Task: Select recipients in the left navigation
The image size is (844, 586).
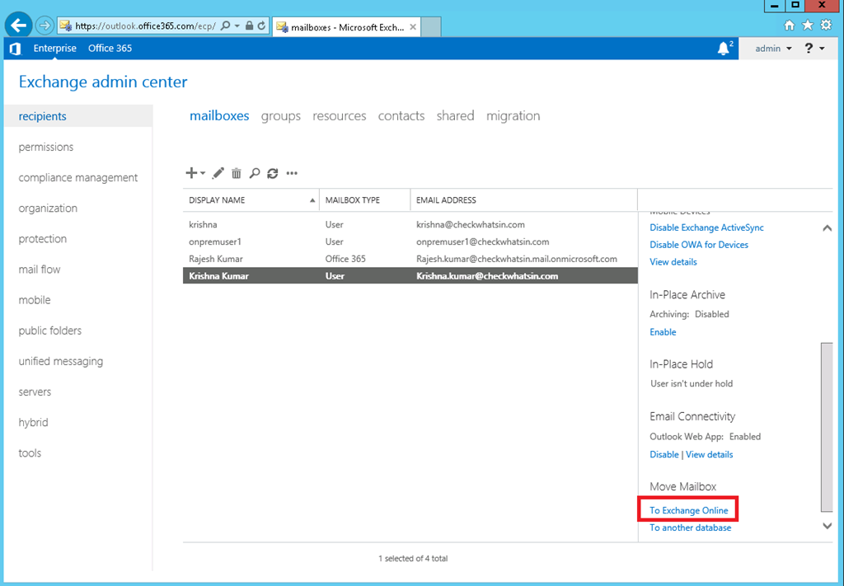Action: (x=78, y=116)
